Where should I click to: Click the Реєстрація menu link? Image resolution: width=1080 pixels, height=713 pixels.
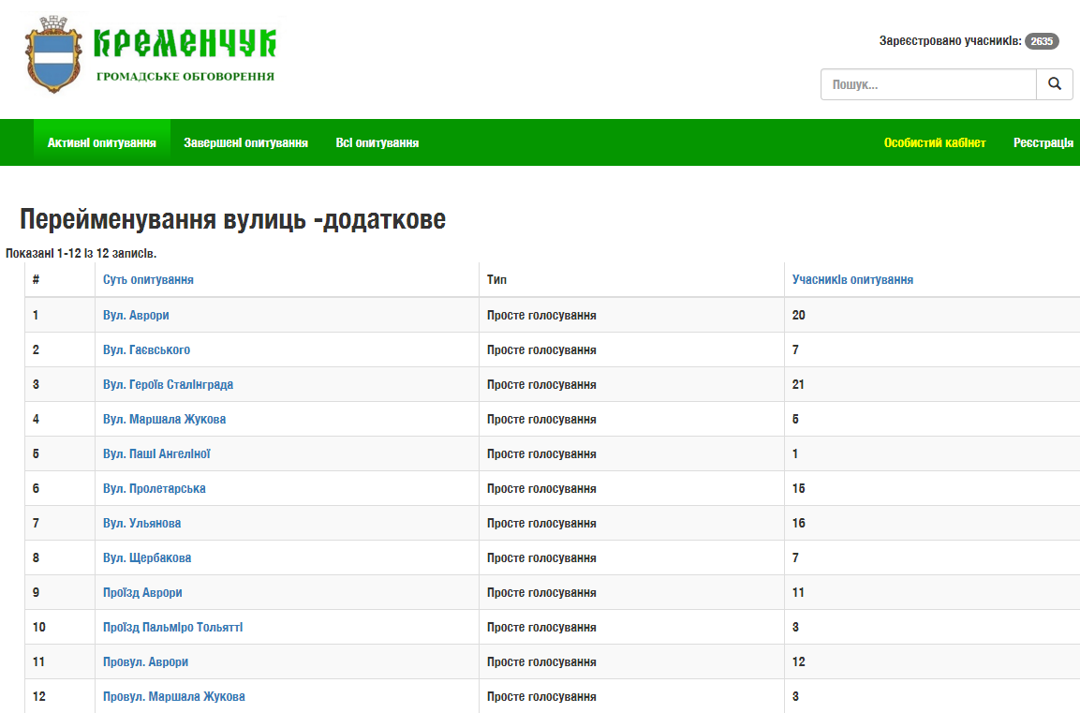click(x=1043, y=143)
